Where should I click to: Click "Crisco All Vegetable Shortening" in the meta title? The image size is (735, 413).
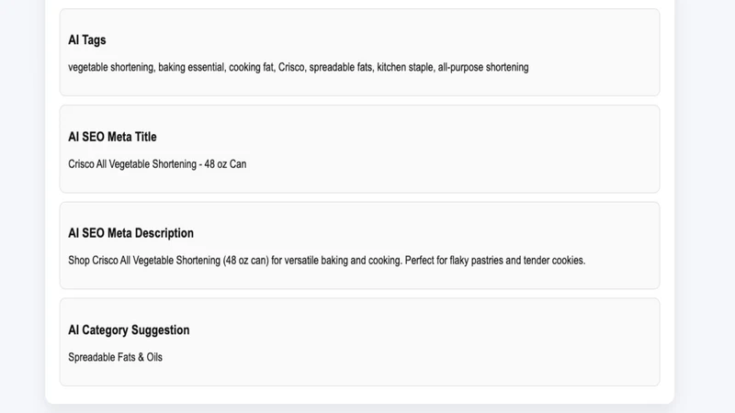132,164
